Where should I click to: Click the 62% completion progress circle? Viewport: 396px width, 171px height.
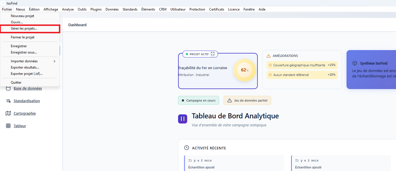point(244,70)
